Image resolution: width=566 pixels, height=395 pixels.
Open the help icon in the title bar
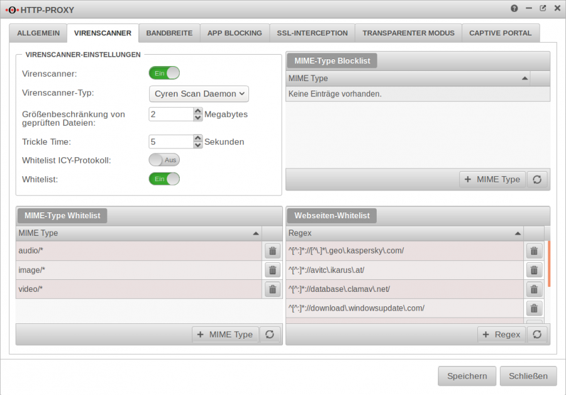(514, 9)
